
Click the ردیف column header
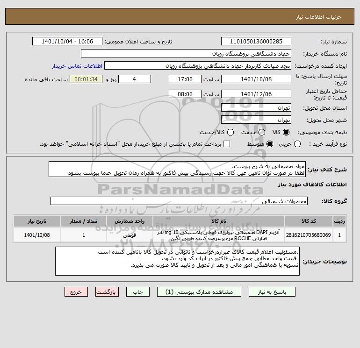(x=339, y=221)
